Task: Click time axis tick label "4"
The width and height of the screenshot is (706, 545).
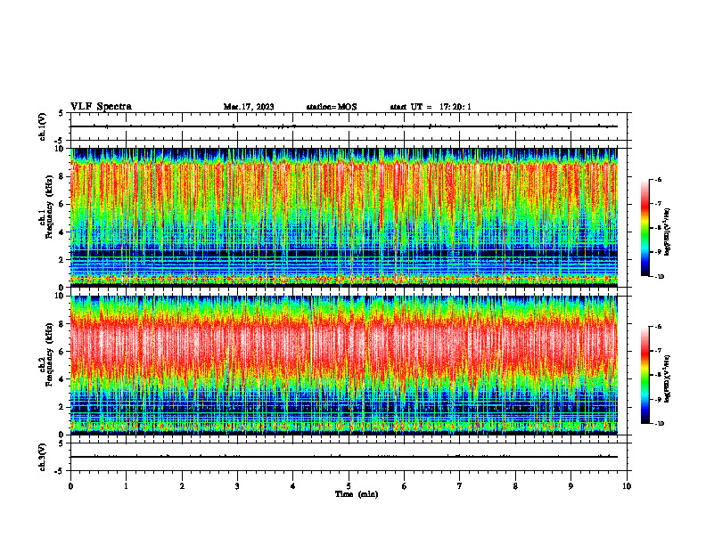Action: [293, 485]
